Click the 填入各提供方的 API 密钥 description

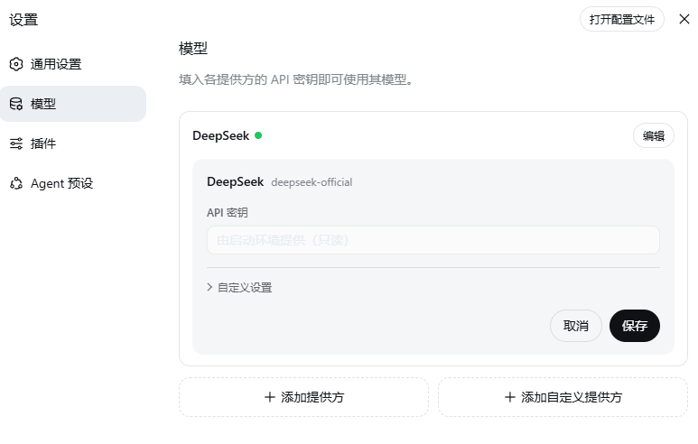(297, 79)
